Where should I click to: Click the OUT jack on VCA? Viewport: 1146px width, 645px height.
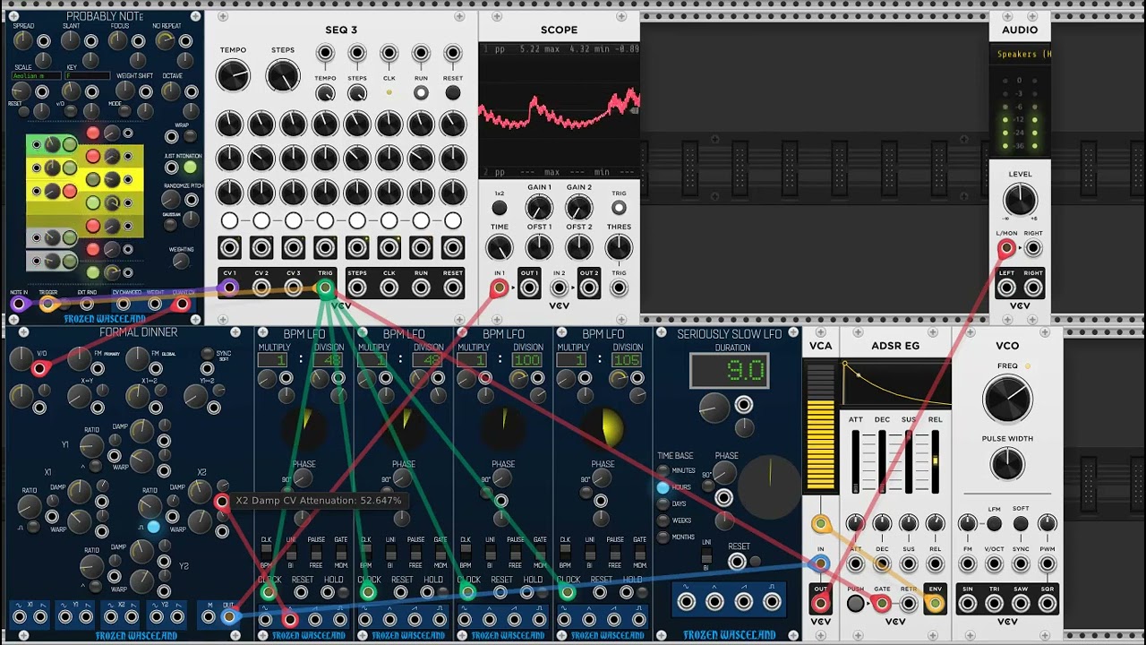click(x=820, y=603)
